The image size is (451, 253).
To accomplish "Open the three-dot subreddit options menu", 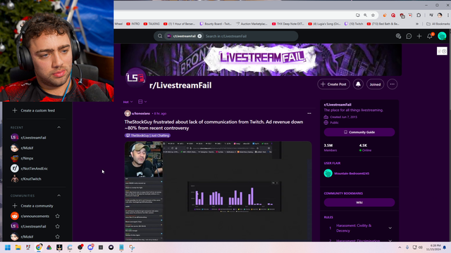I will (x=393, y=84).
